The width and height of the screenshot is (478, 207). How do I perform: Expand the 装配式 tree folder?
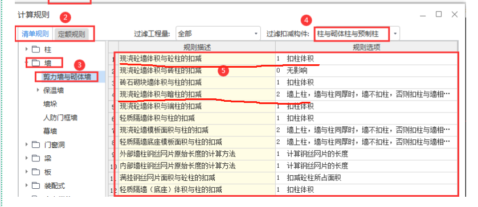pos(26,186)
